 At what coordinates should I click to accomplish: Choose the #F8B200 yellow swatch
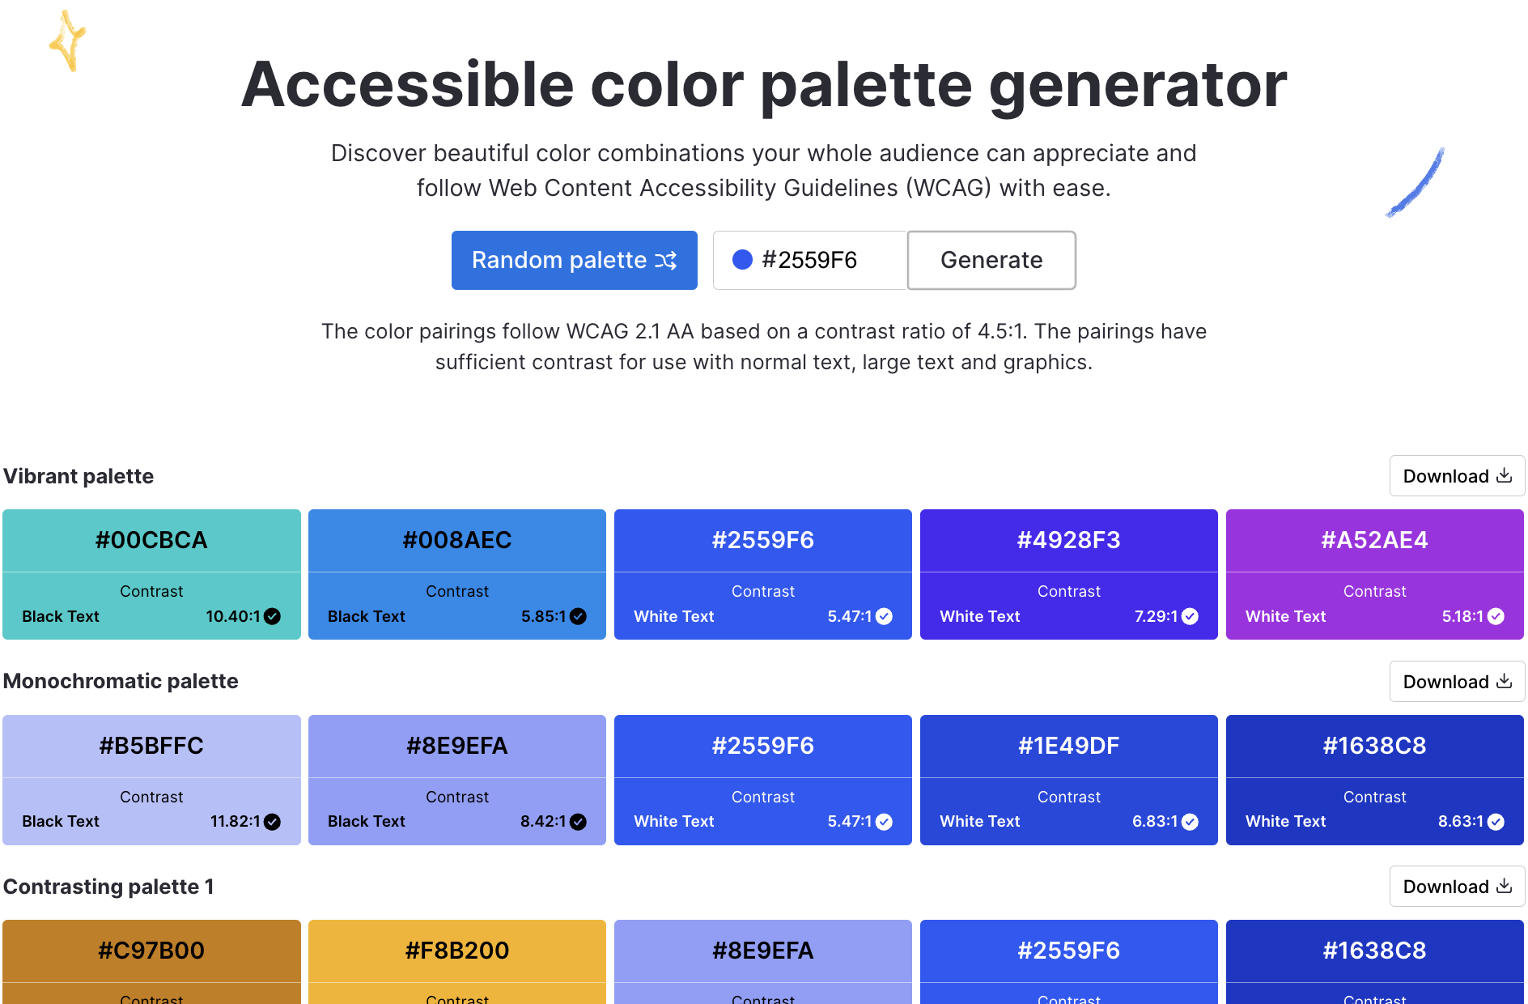(457, 951)
